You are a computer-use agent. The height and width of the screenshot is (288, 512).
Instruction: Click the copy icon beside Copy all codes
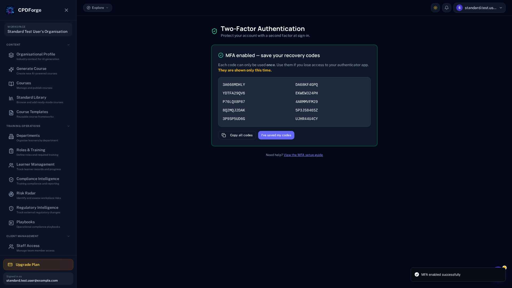click(x=224, y=135)
